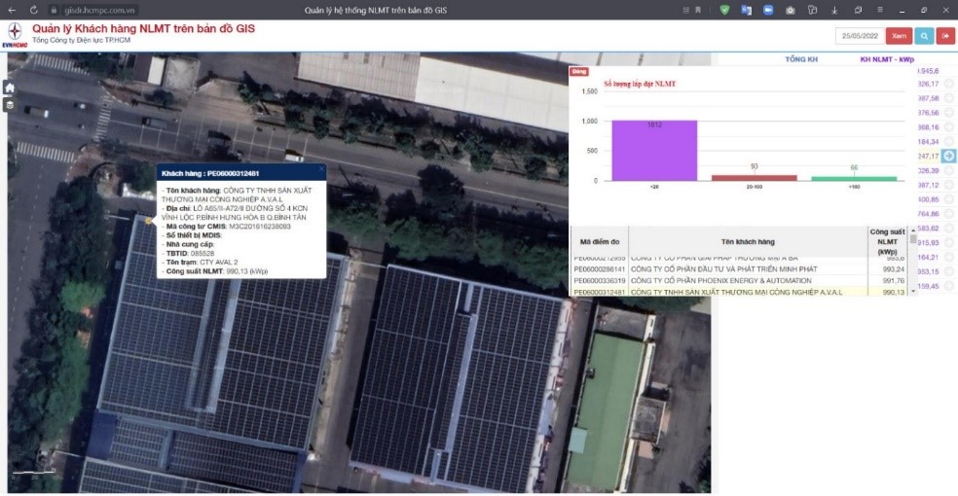This screenshot has height=496, width=958.
Task: Click the Tên trạm: CTY AVAL 2 line
Action: tap(200, 263)
